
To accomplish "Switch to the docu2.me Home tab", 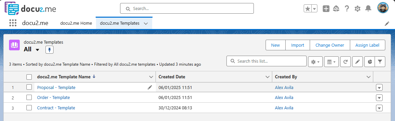I will [x=76, y=23].
